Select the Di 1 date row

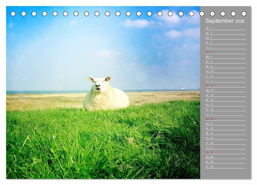225,28
